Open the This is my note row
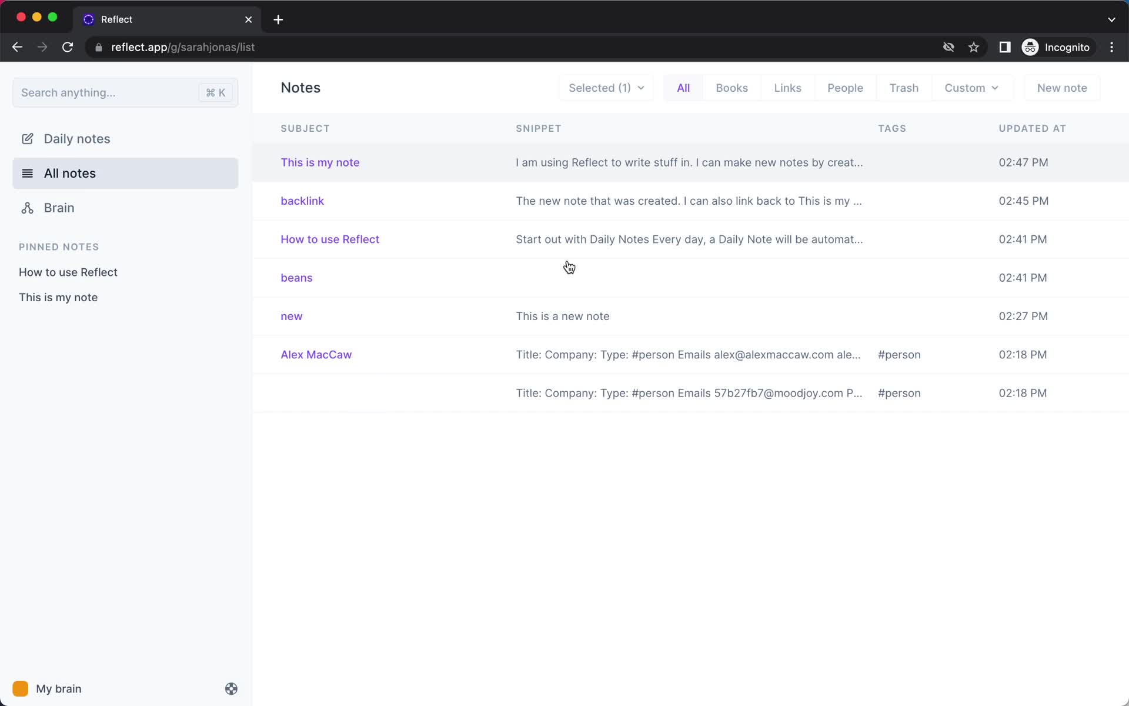 [x=690, y=162]
